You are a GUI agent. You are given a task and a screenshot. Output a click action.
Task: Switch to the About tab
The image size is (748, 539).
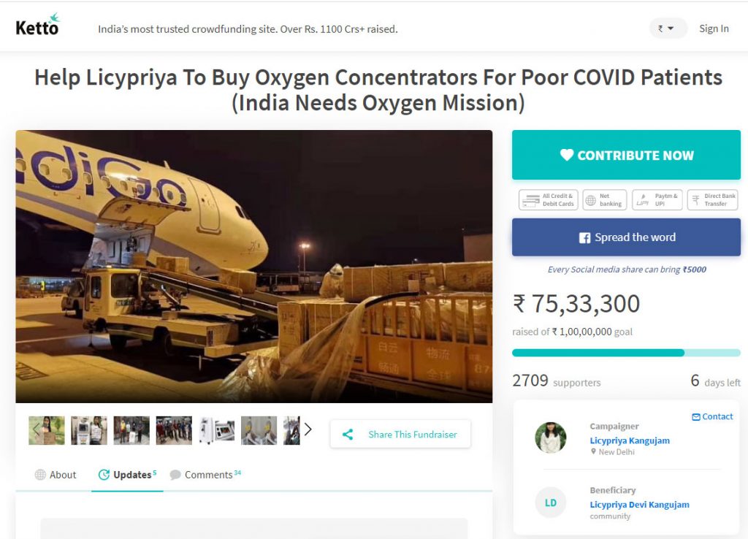56,475
